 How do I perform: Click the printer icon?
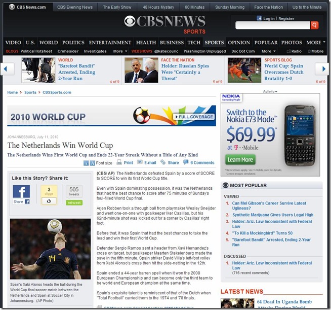click(119, 162)
